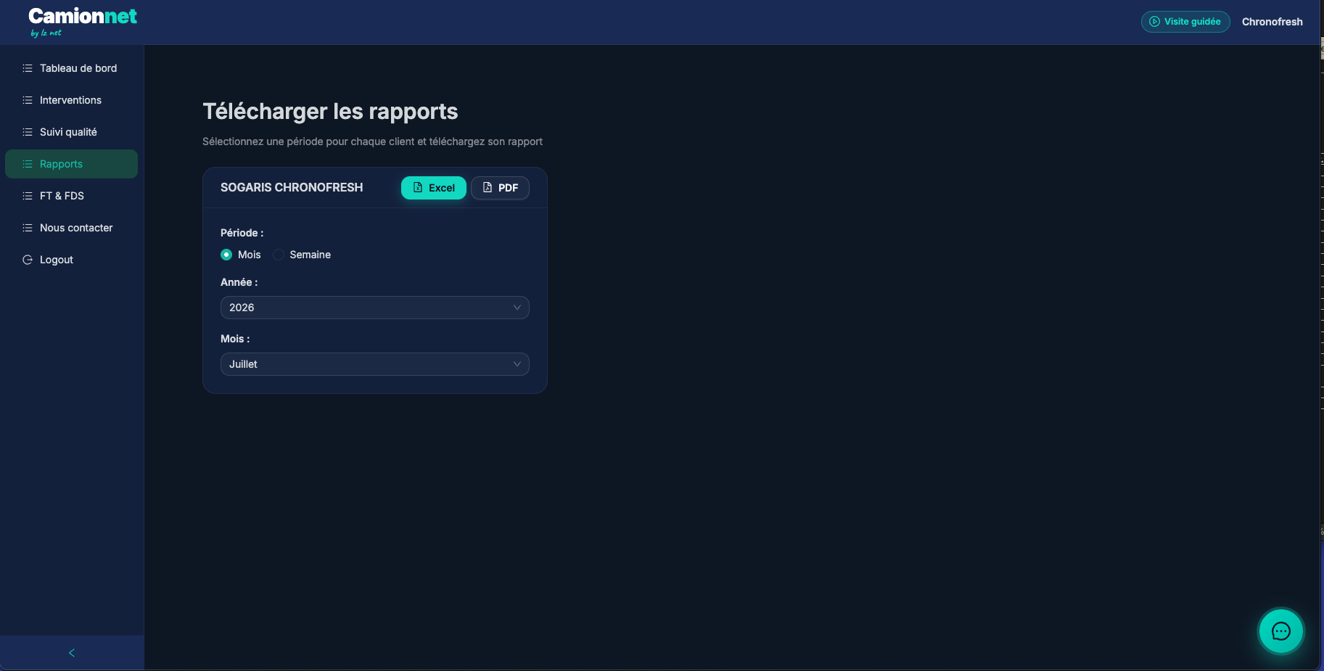Download the PDF report
This screenshot has height=671, width=1324.
[x=500, y=188]
